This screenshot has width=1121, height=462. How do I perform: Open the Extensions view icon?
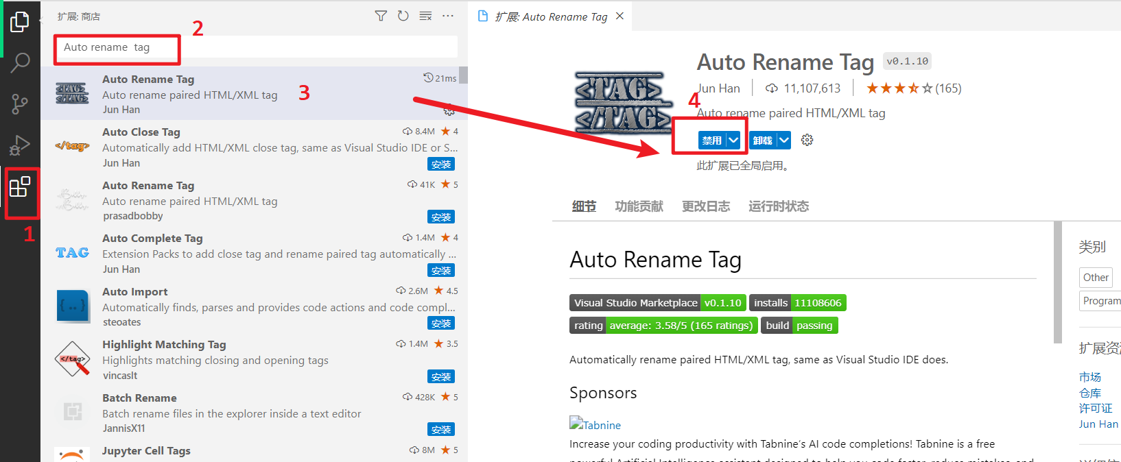coord(20,186)
